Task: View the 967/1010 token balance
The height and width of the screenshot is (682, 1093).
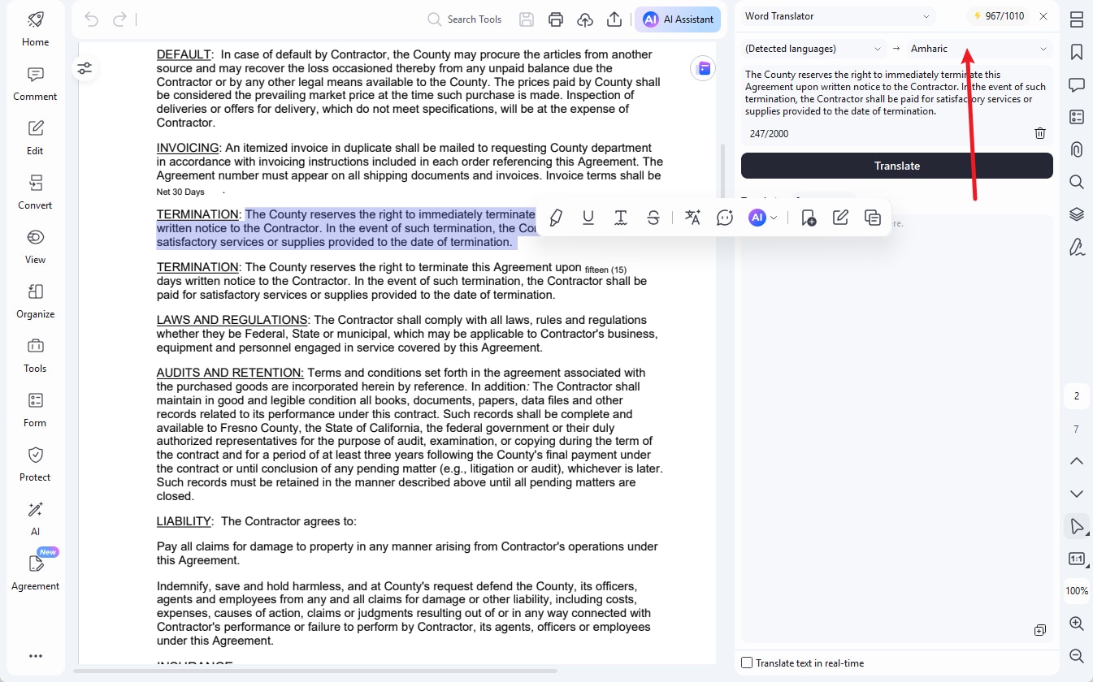Action: tap(999, 16)
